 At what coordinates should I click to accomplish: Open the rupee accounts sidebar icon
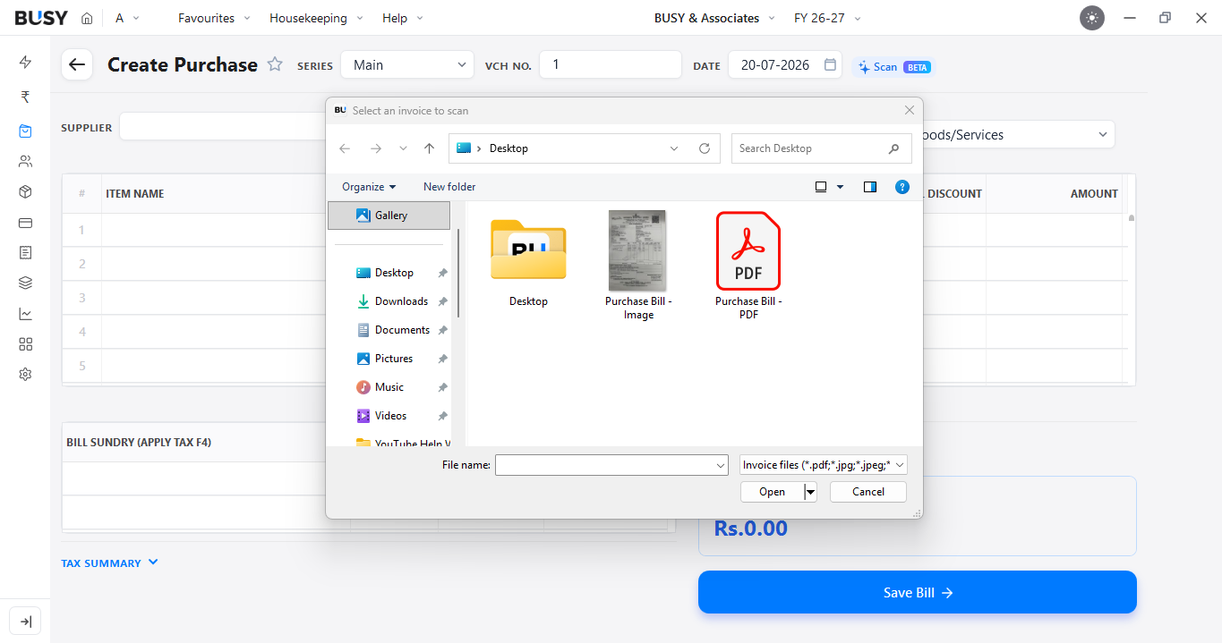coord(25,97)
